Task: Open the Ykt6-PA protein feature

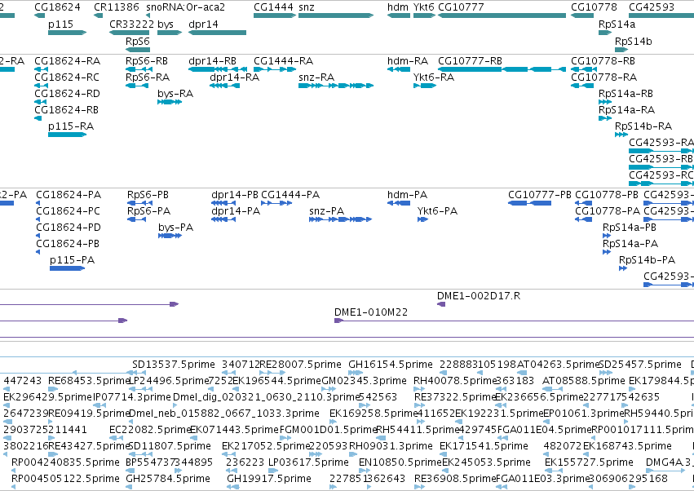Action: point(422,219)
